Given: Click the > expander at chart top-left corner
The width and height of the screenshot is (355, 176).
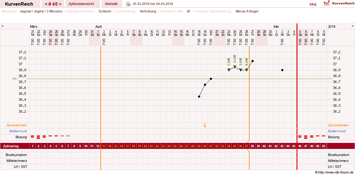Looking at the screenshot, I should (3, 26).
